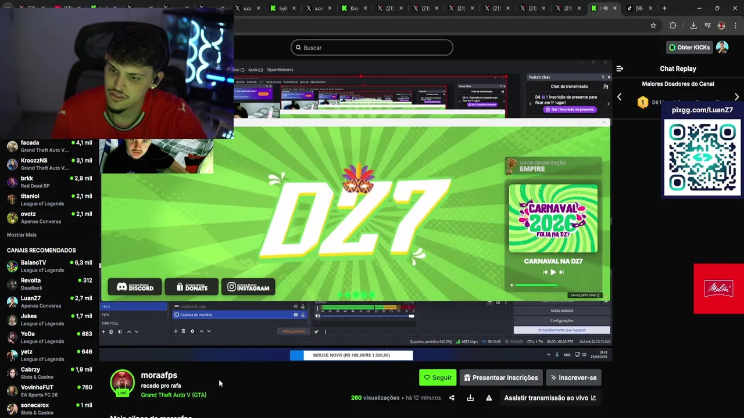This screenshot has width=744, height=418.
Task: Open the Ajuda menu in OBS
Action: click(256, 70)
